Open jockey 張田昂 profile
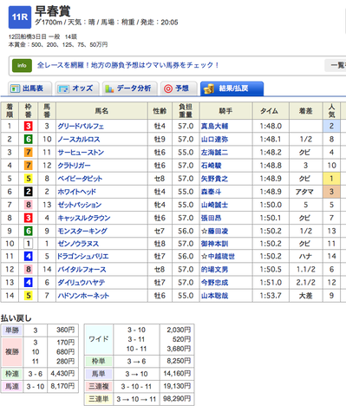Image resolution: width=346 pixels, height=412 pixels. pyautogui.click(x=212, y=218)
